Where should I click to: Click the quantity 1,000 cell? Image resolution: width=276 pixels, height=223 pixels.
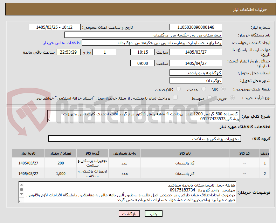(61, 174)
